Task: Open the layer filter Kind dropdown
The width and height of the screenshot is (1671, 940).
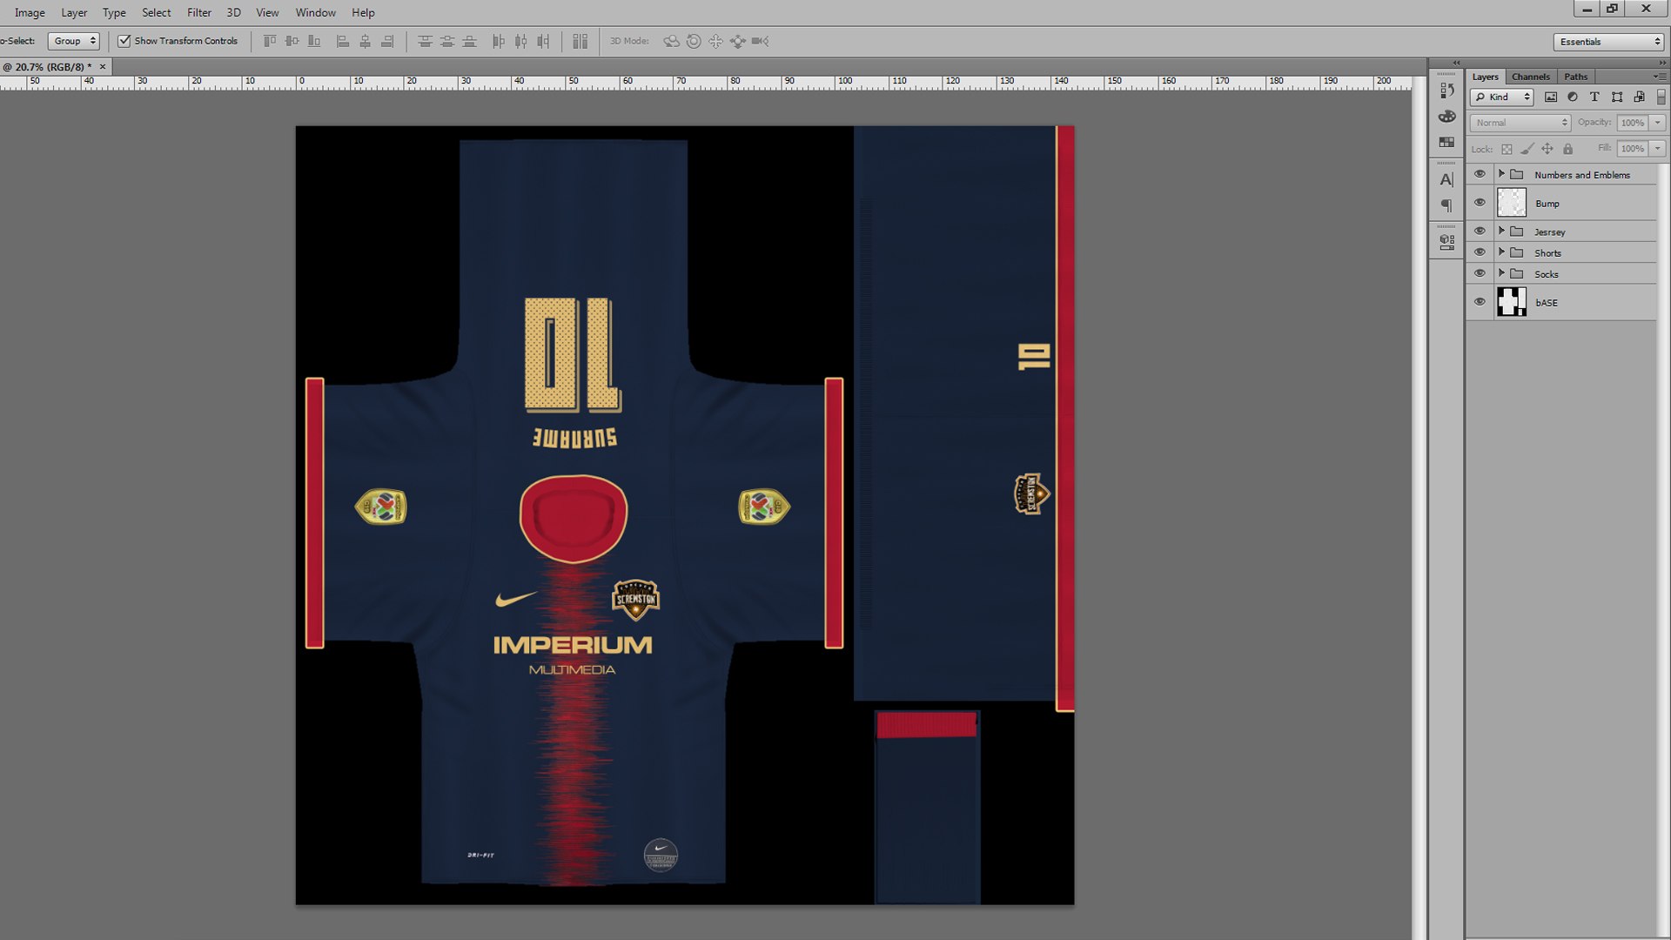Action: coord(1501,97)
